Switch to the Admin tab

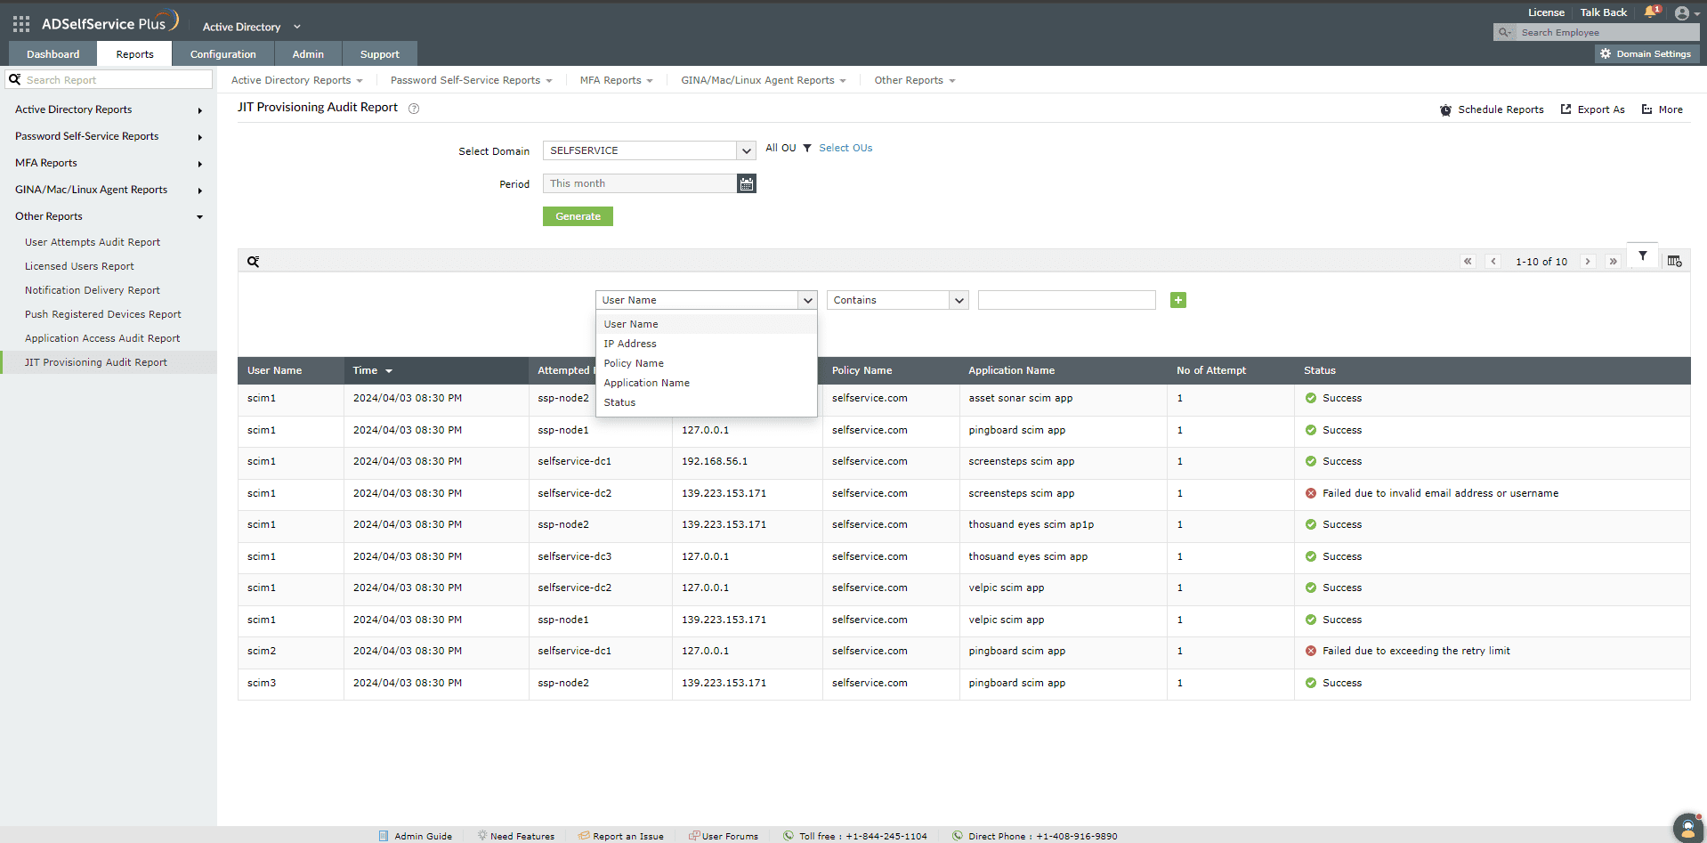pos(308,53)
